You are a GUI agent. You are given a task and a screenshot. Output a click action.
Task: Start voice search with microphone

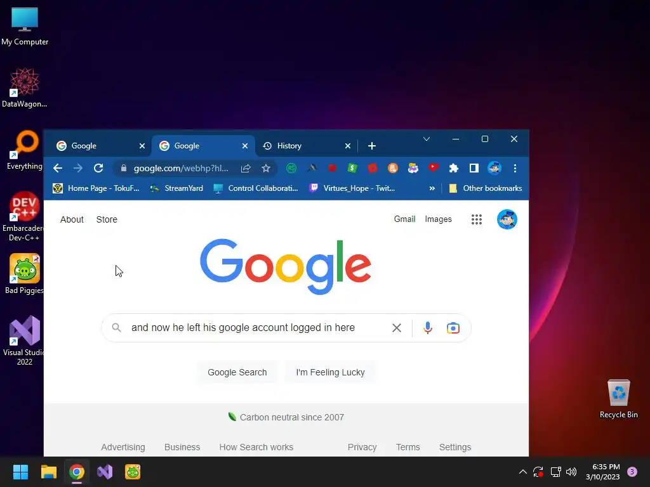428,328
